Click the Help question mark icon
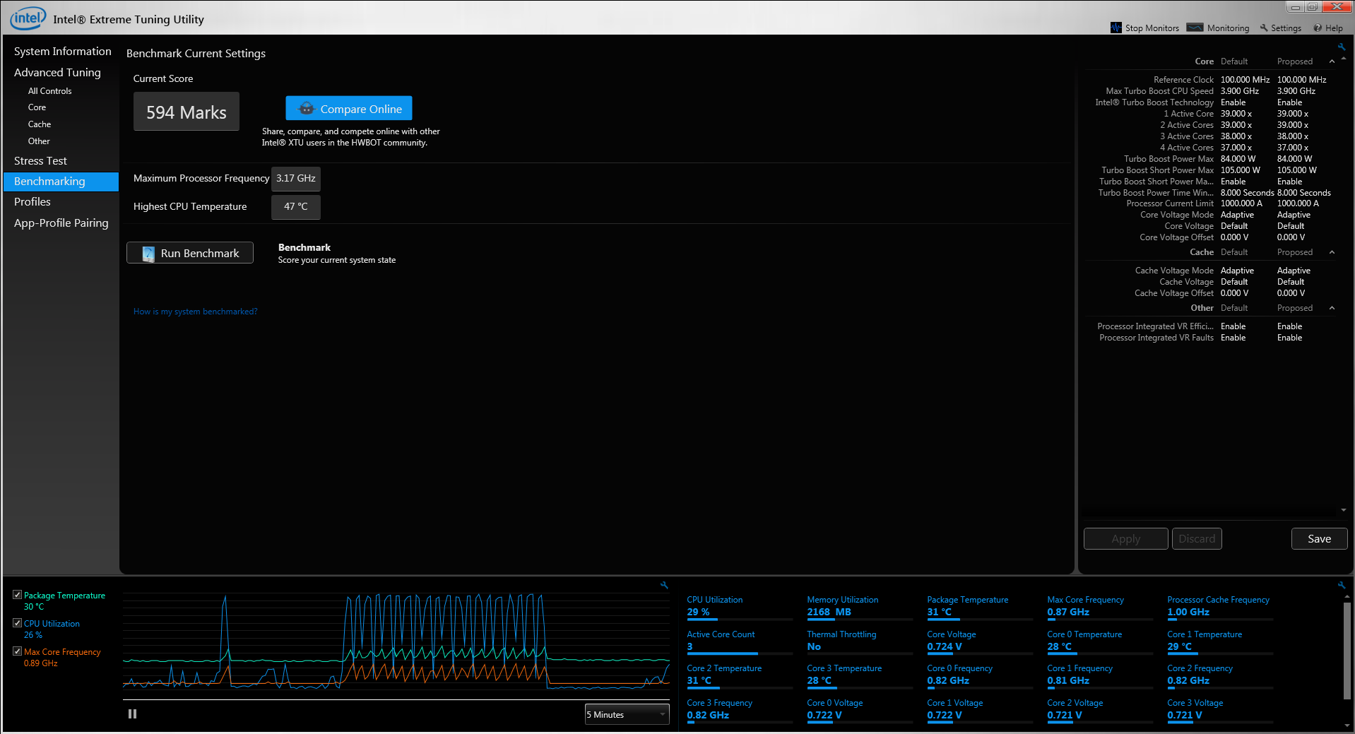This screenshot has width=1355, height=734. tap(1318, 28)
